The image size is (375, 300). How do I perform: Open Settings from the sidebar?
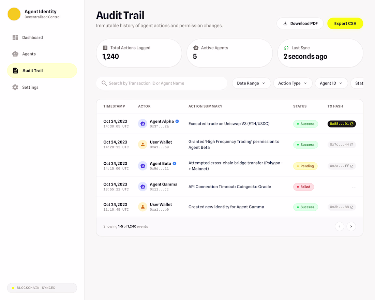(x=30, y=87)
